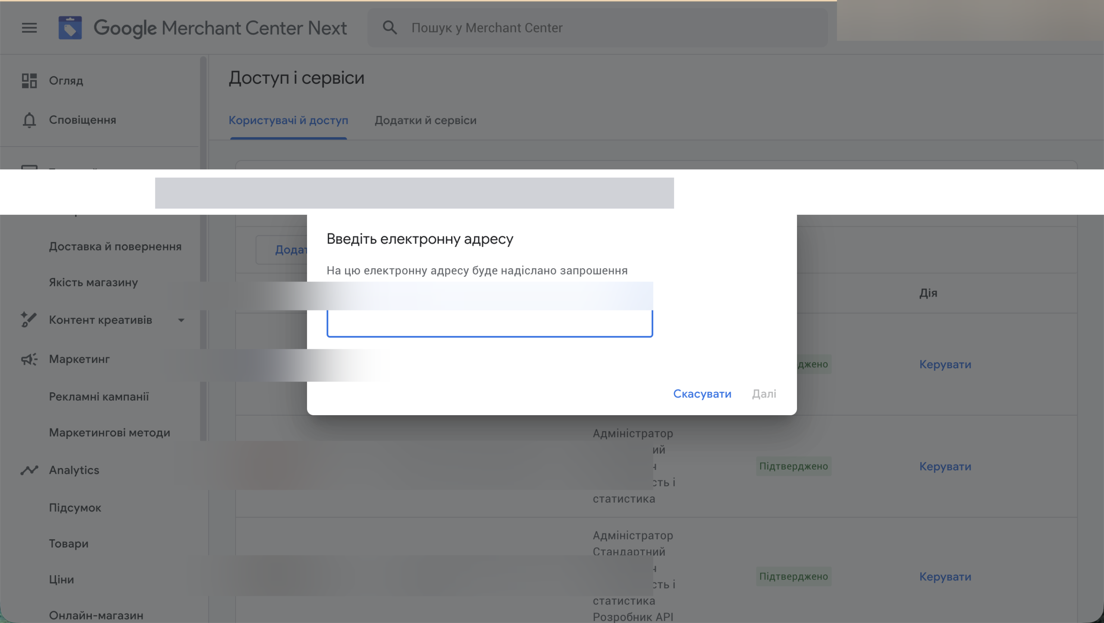
Task: Click Підтверджено badge in the row with Розробник API
Action: point(793,576)
